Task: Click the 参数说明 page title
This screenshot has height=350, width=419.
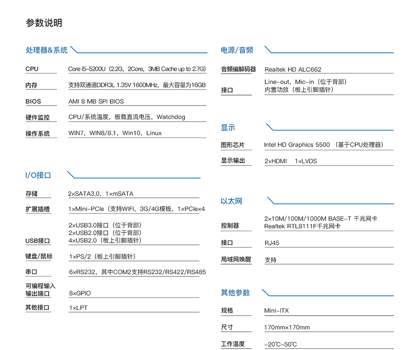Action: (x=44, y=23)
